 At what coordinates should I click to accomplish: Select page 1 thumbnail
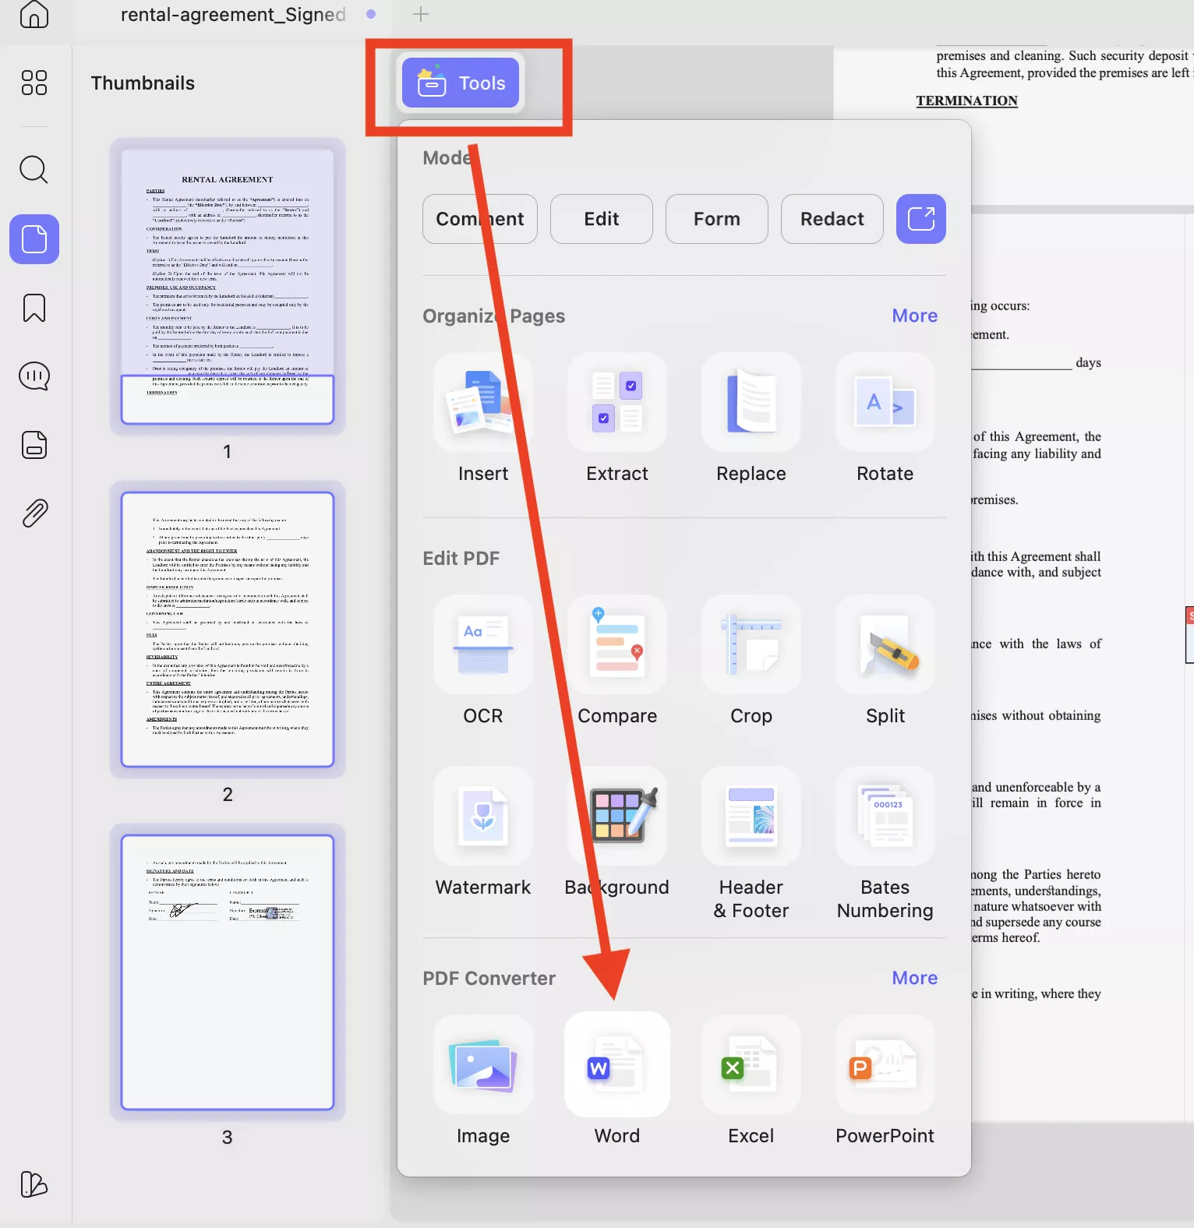[228, 287]
